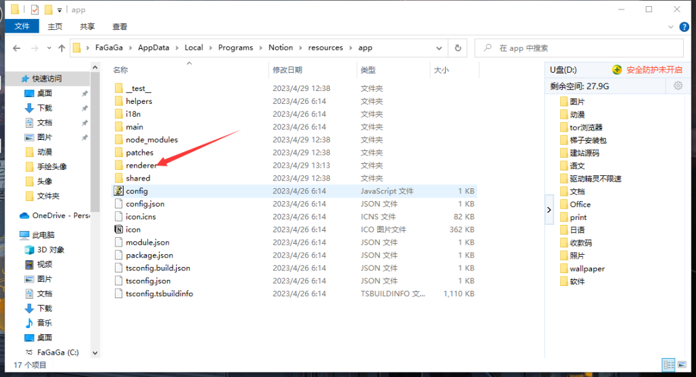Open the 查看 ribbon tab

coord(120,26)
